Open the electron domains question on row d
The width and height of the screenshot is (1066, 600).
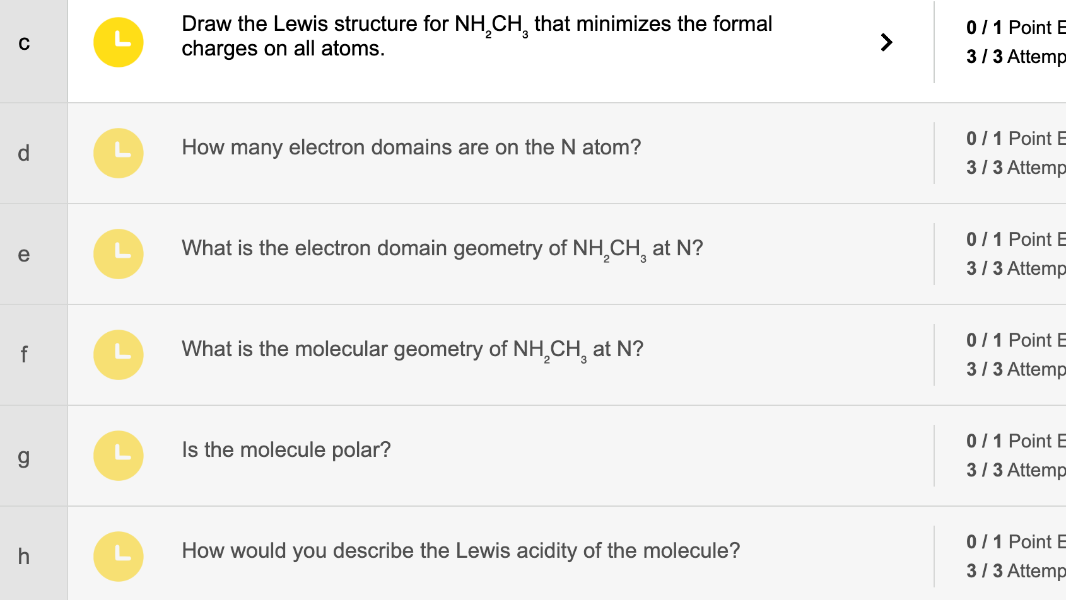pyautogui.click(x=411, y=147)
